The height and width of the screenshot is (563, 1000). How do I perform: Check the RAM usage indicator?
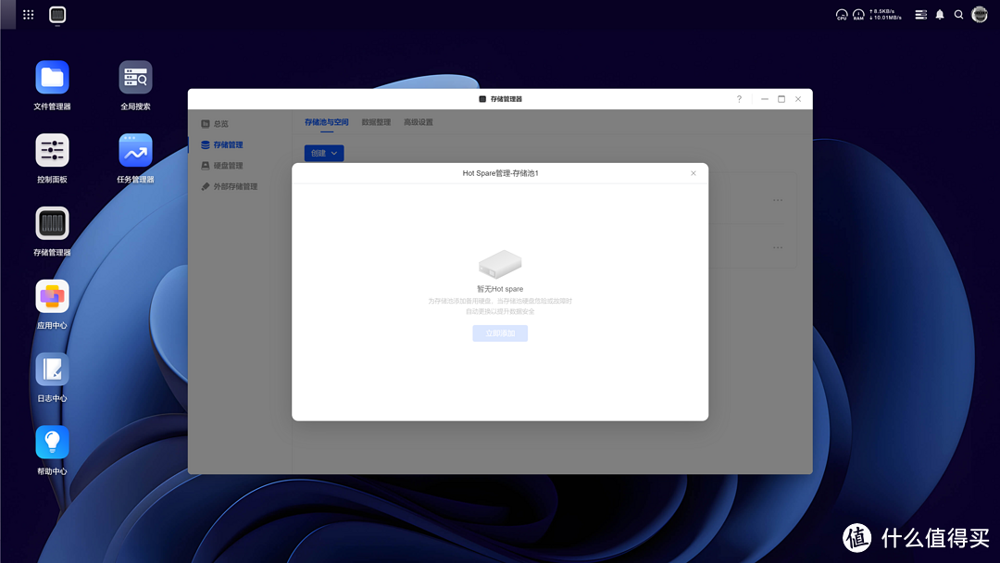point(858,15)
